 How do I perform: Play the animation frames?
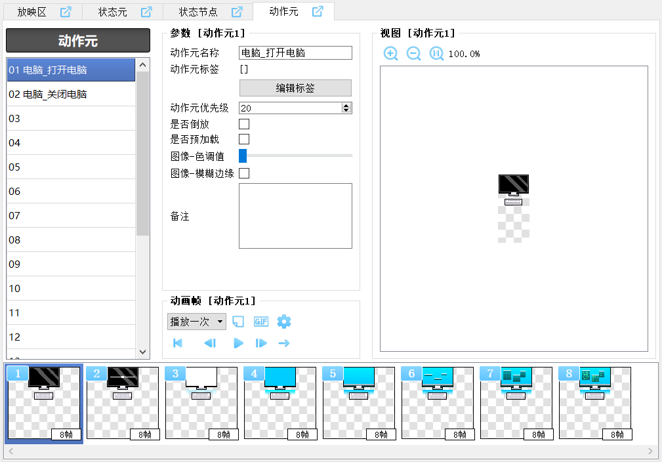[239, 343]
